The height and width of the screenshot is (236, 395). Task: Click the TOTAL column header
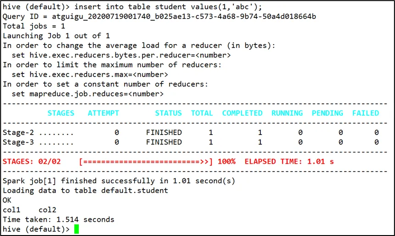click(x=202, y=113)
